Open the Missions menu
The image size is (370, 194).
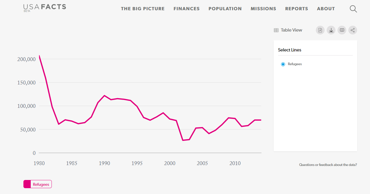(263, 9)
